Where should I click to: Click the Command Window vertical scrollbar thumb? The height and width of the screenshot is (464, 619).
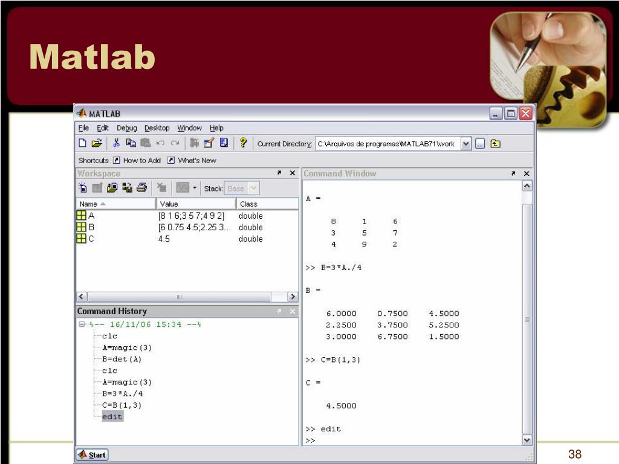pos(527,319)
